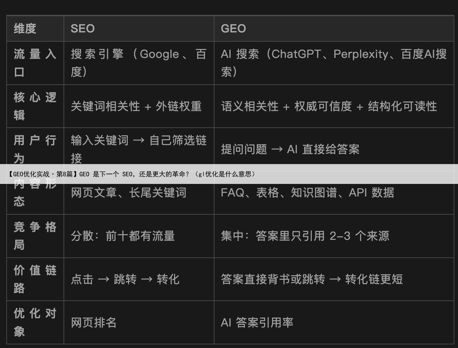458x348 pixels.
Task: Select the 关键词相关性 + 外链权重 cell
Action: 136,106
